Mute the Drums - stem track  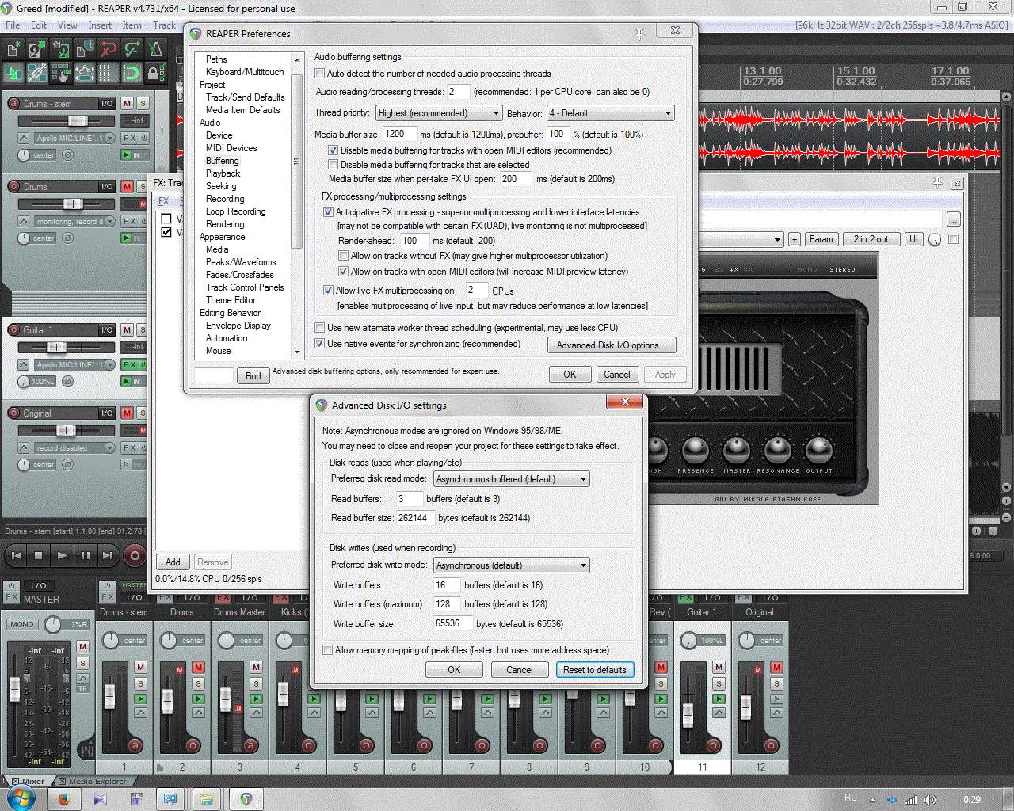click(127, 104)
